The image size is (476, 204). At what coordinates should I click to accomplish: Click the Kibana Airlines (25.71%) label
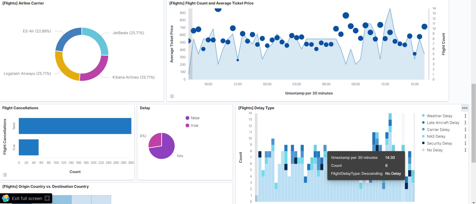click(x=134, y=77)
